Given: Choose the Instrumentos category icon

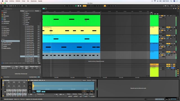Looking at the screenshot, I should click(x=2, y=29).
